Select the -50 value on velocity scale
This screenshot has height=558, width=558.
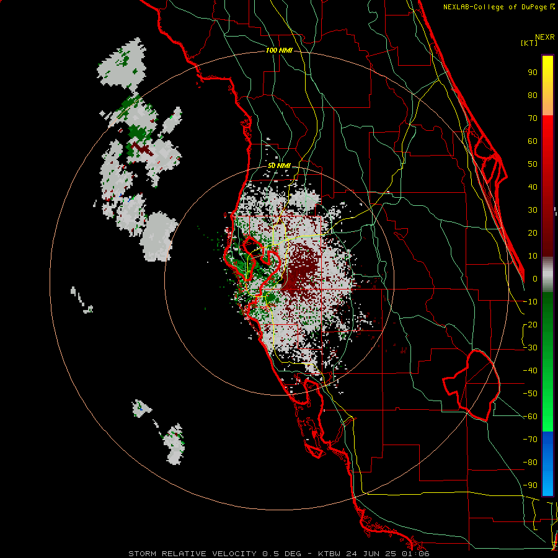coord(530,394)
